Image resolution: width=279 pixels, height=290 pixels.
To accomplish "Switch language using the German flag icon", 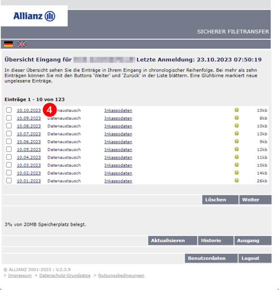I will pyautogui.click(x=8, y=44).
